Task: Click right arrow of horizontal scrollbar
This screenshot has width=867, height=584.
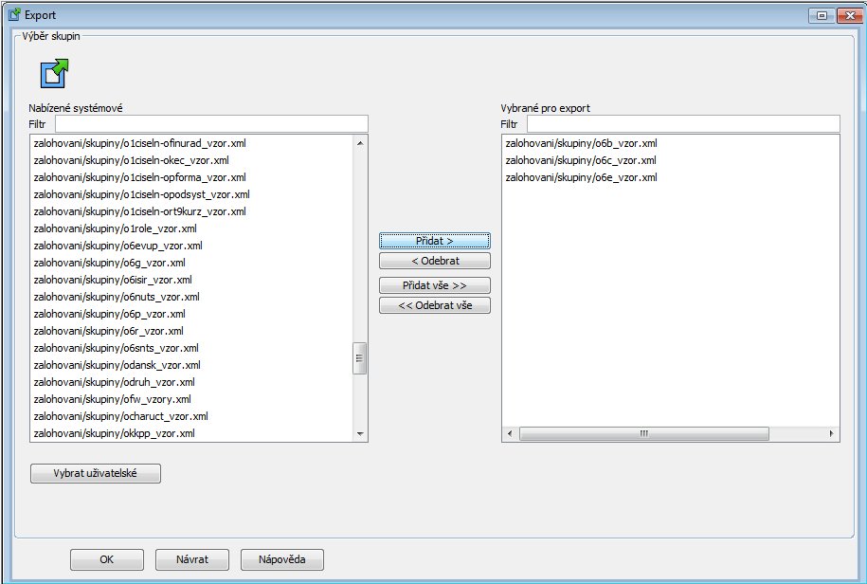Action: coord(832,433)
